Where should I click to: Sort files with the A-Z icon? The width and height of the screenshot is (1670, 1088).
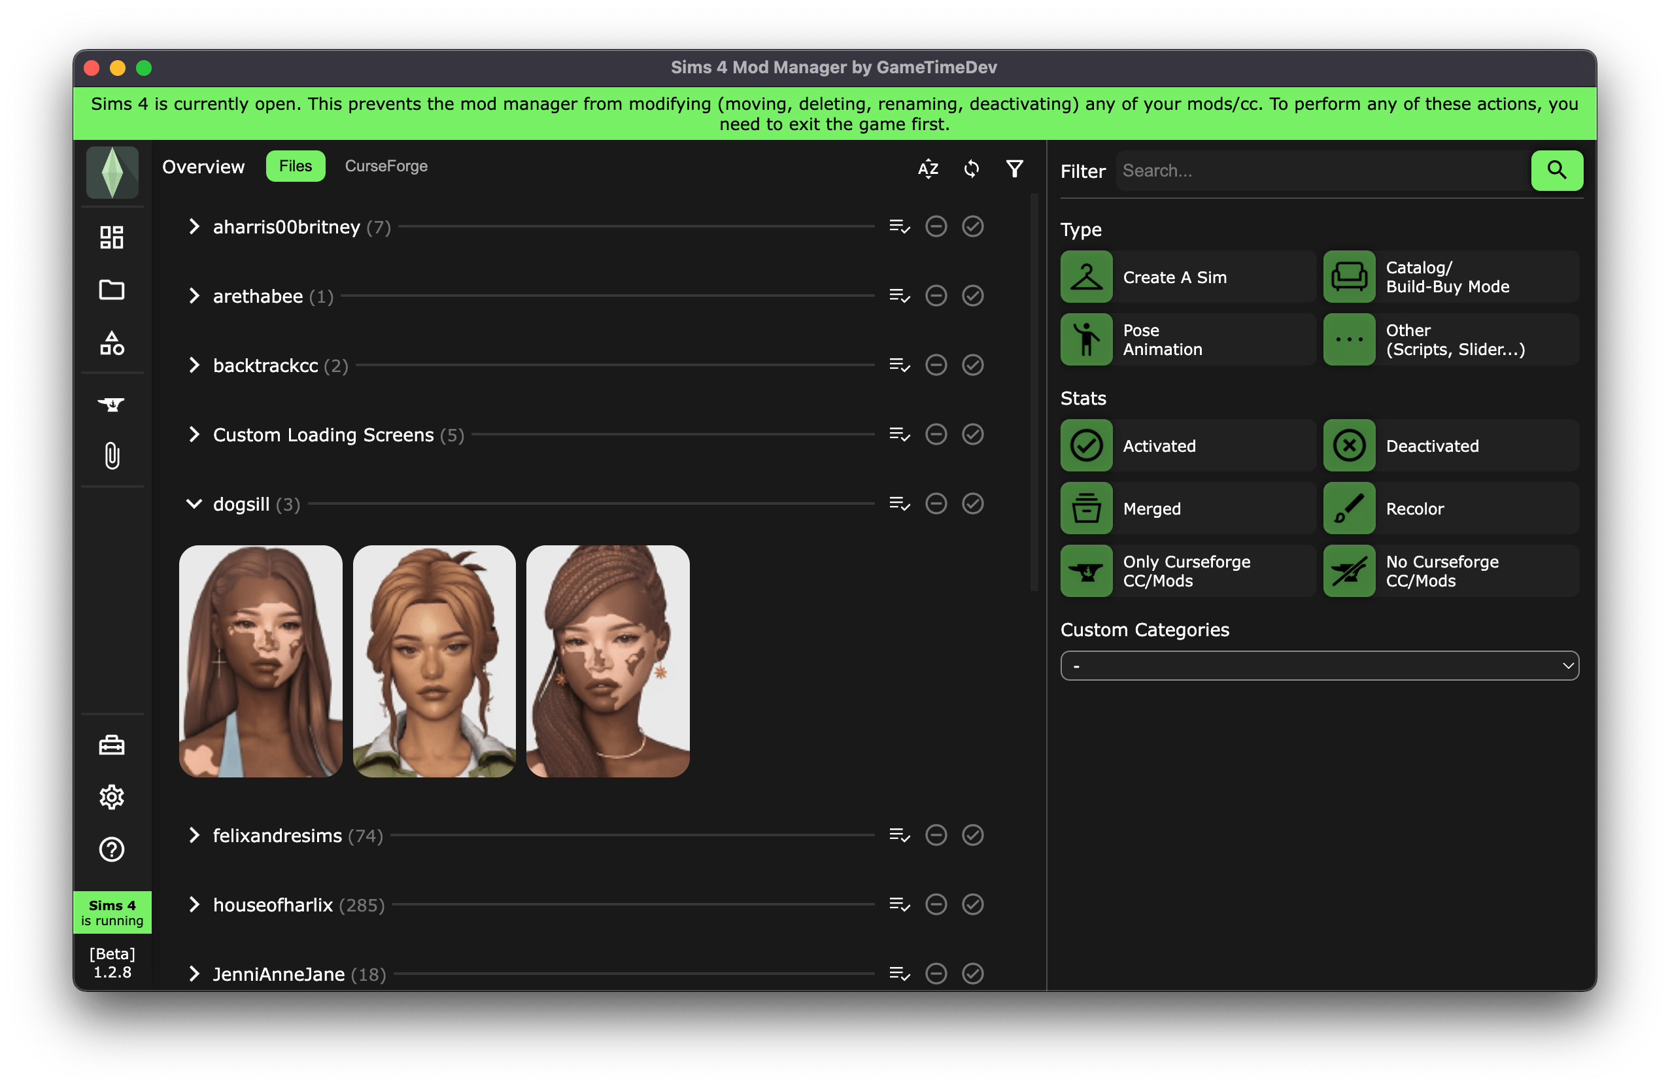pyautogui.click(x=929, y=169)
